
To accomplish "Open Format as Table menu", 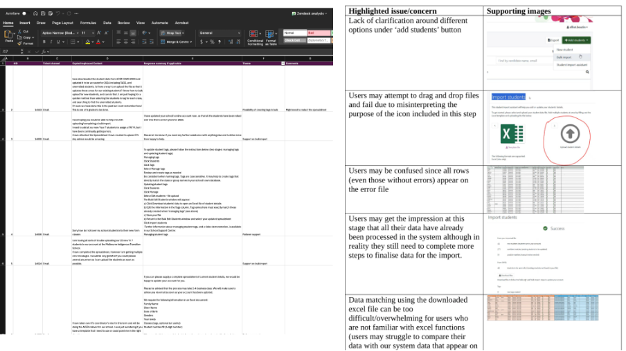I will coord(271,37).
